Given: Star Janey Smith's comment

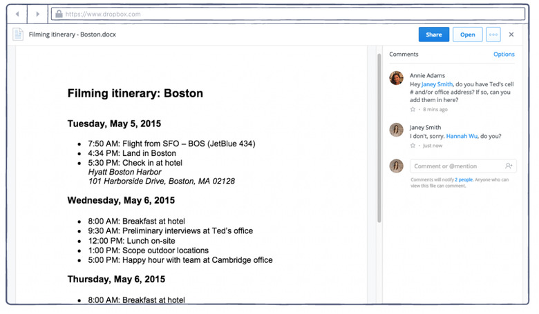Looking at the screenshot, I should (413, 146).
